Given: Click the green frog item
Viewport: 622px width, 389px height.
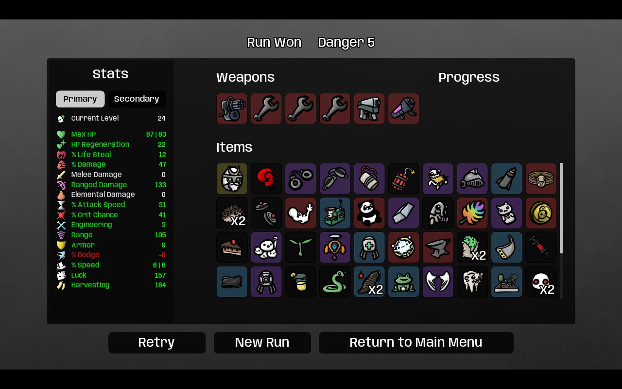Looking at the screenshot, I should (404, 282).
